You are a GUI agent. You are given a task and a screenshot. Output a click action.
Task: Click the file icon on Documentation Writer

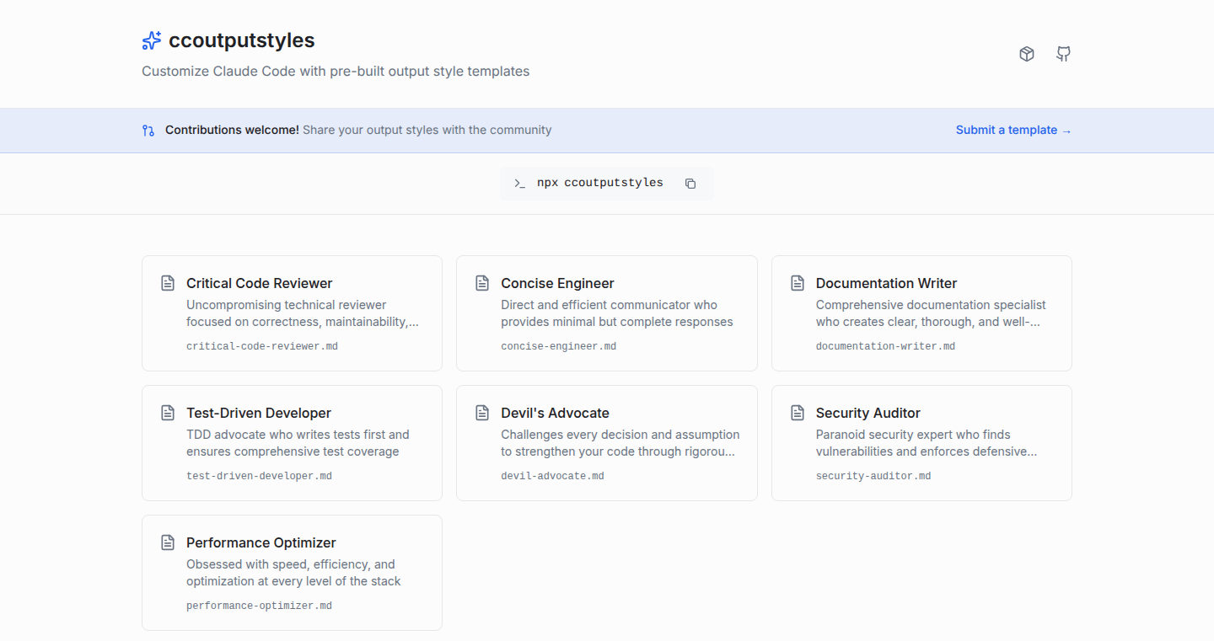pyautogui.click(x=798, y=283)
